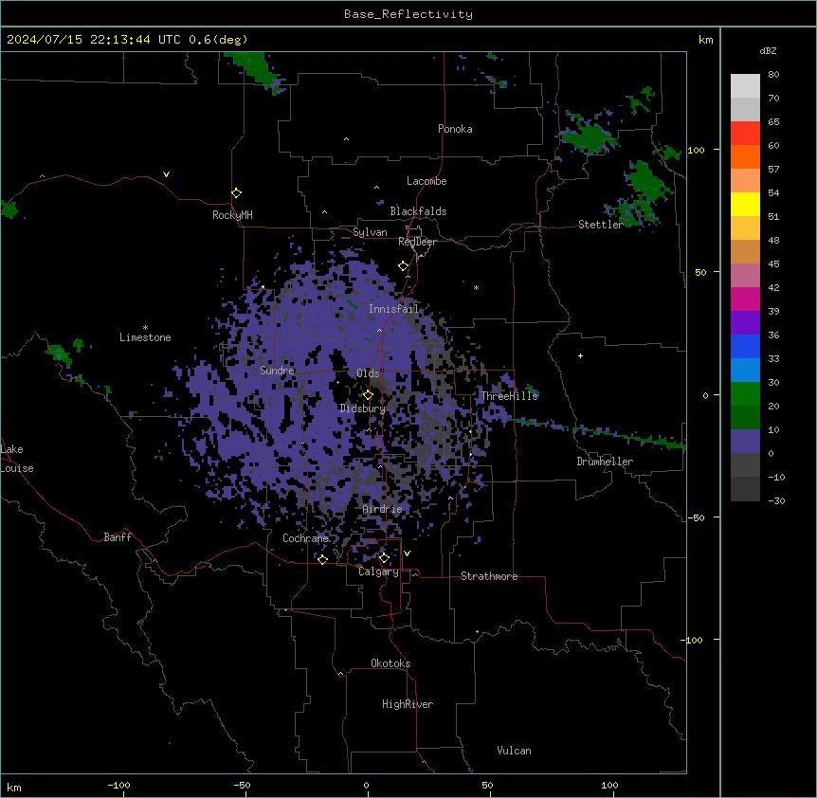Pick the dark orange 57–60 dBZ swatch
This screenshot has width=817, height=798.
point(745,156)
